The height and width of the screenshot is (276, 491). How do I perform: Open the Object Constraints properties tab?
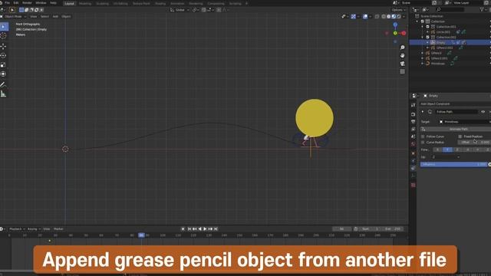(x=414, y=169)
